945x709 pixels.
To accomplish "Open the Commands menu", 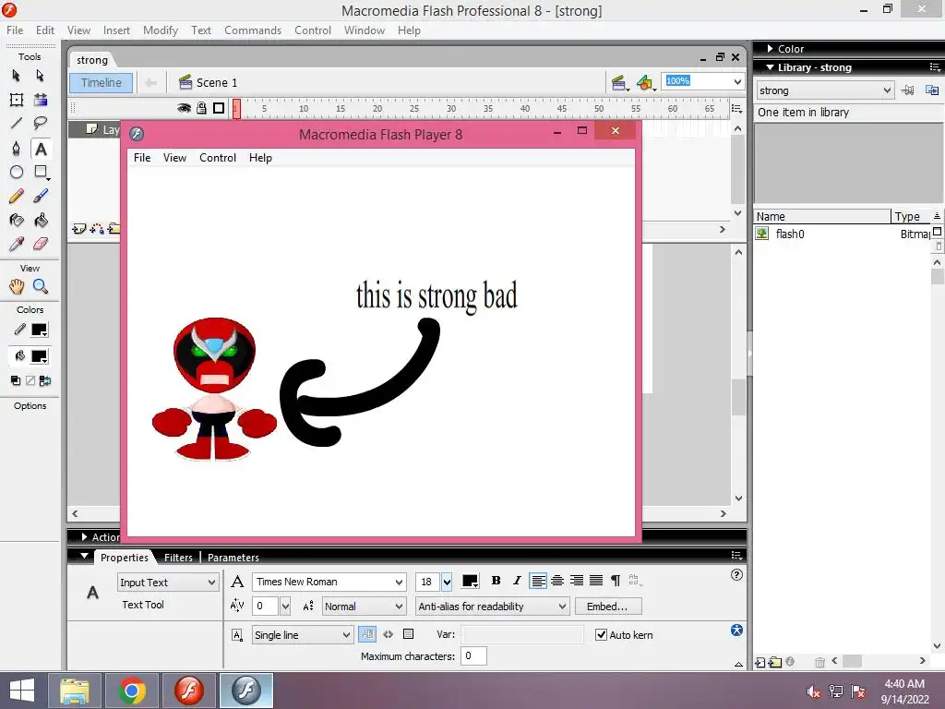I will pyautogui.click(x=253, y=30).
